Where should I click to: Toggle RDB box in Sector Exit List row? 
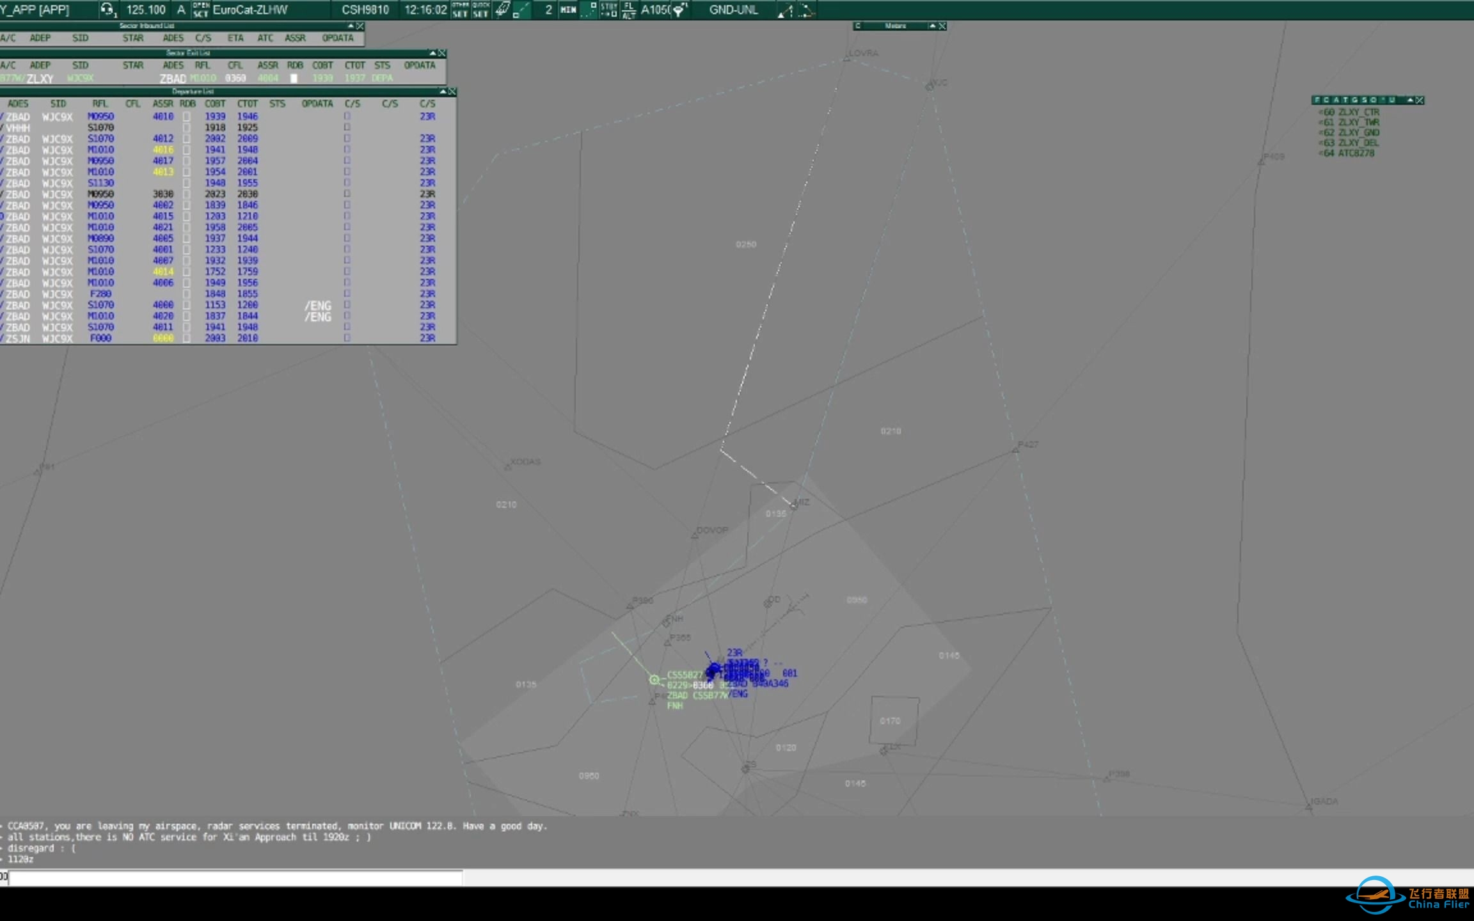(x=294, y=78)
